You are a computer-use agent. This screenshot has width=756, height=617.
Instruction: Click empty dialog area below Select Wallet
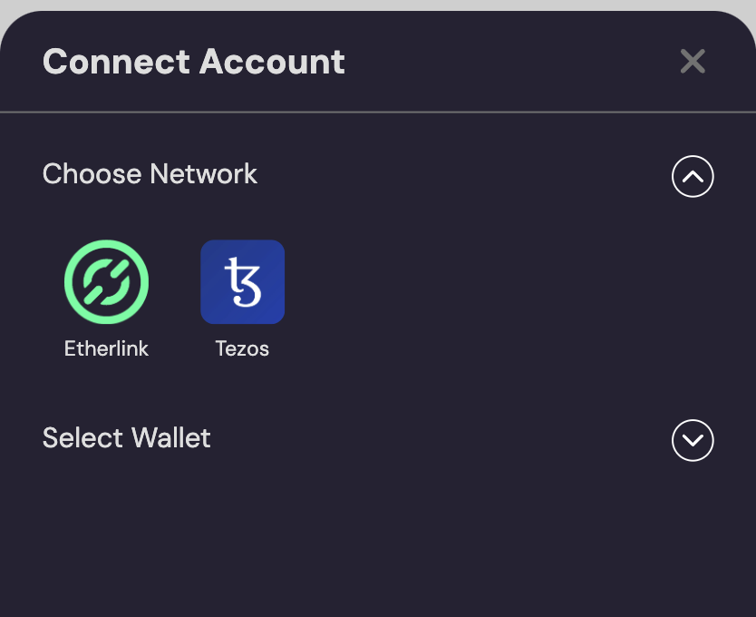point(378,544)
